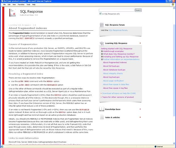Screen dimensions: 176x148
Task: Click the SQL Response product box icon
Action: pos(12,13)
